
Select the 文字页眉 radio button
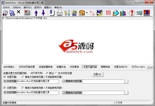click(x=5, y=81)
